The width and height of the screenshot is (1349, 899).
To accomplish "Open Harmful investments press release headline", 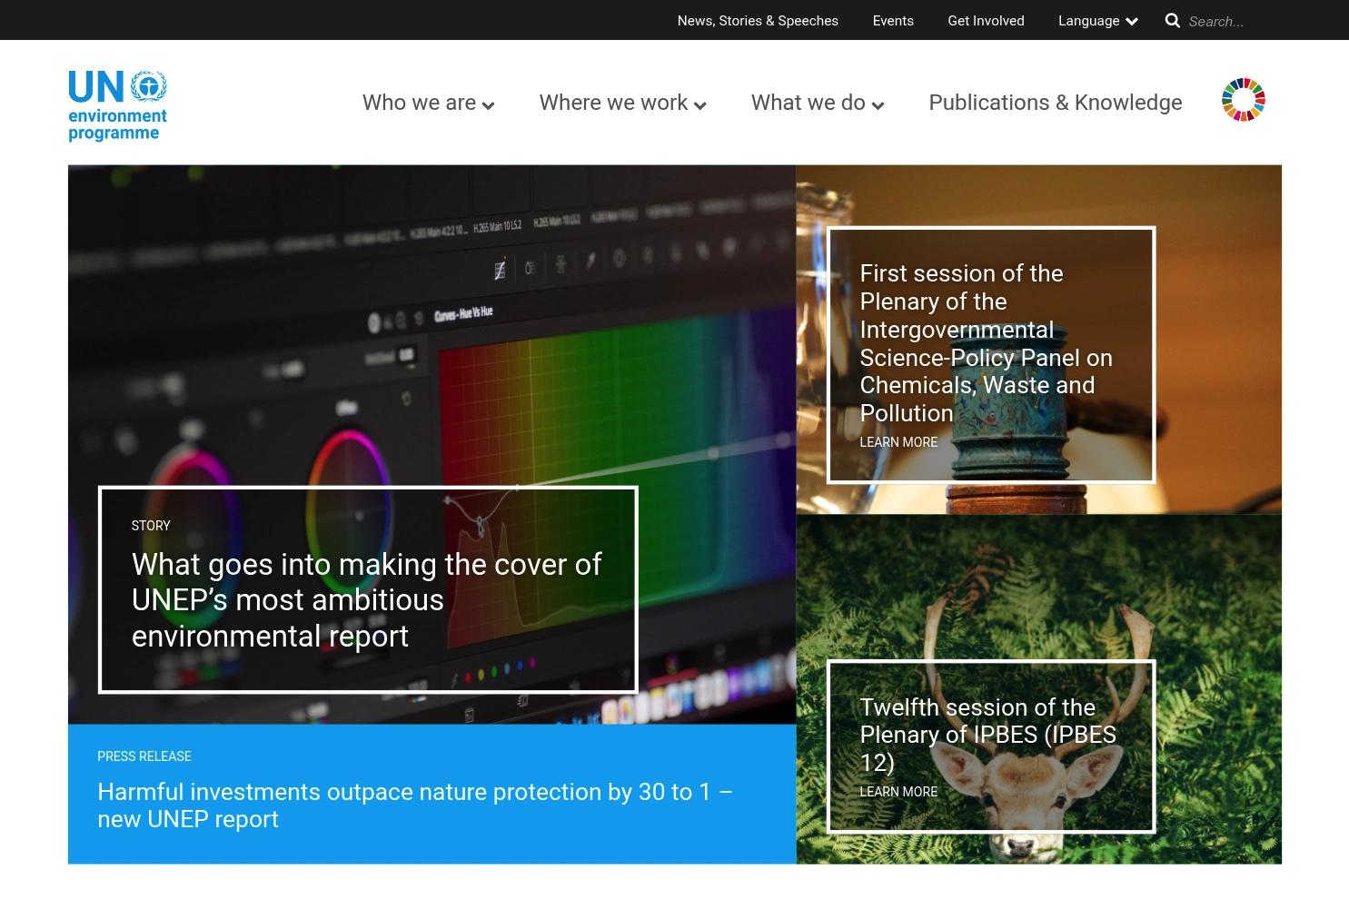I will [x=415, y=805].
